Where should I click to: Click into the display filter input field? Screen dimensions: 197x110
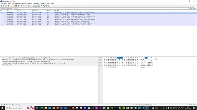click(x=95, y=9)
